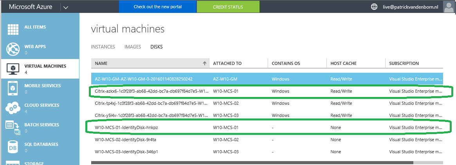Sort by the NAME column arrow
This screenshot has width=456, height=165.
tap(204, 63)
